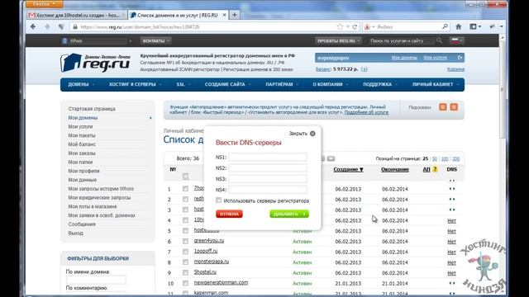This screenshot has width=529, height=297.
Task: Open the Firefox home page icon
Action: pyautogui.click(x=458, y=26)
